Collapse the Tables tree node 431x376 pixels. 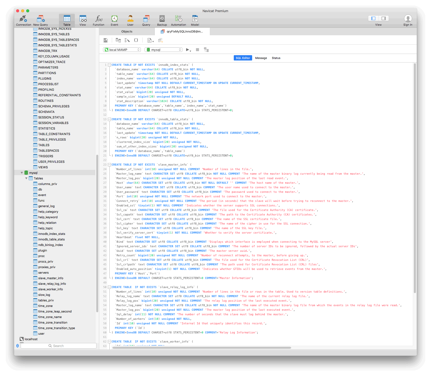click(x=26, y=178)
